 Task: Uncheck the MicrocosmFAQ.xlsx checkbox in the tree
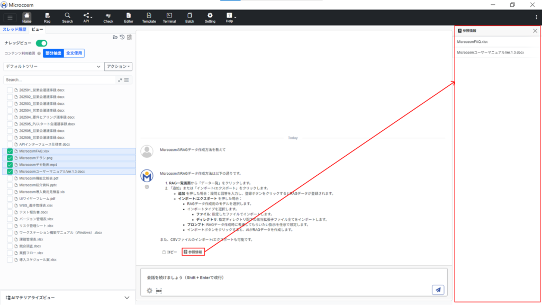[10, 151]
